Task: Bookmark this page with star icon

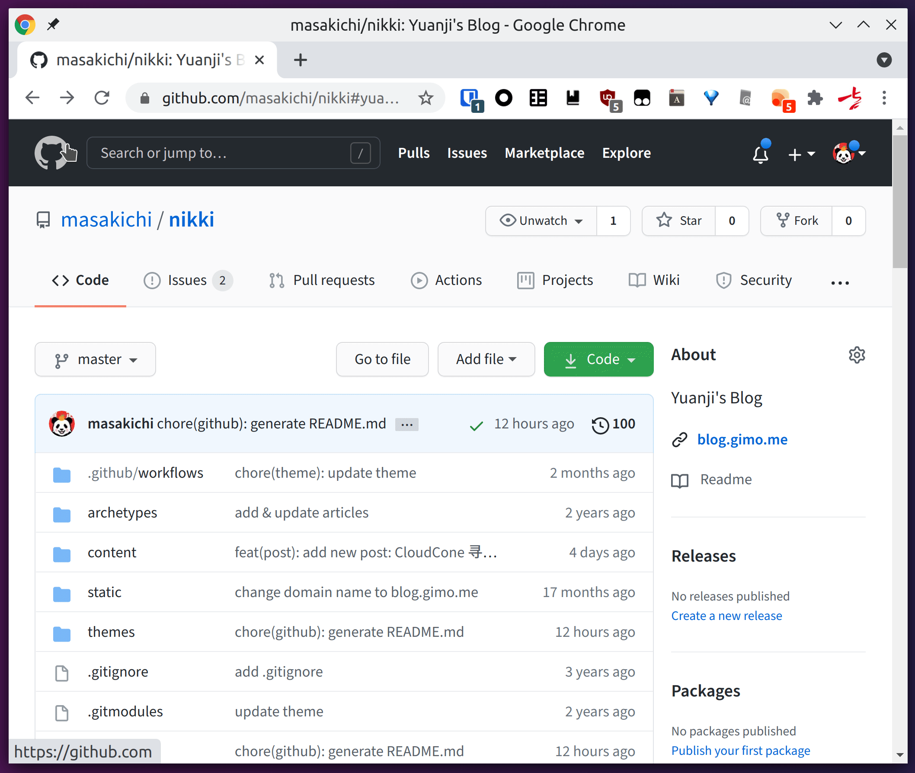Action: pos(426,98)
